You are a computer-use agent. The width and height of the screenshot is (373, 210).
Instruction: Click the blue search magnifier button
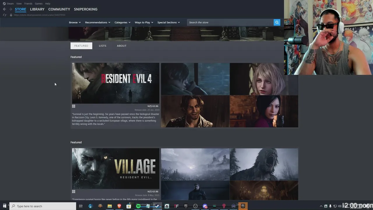tap(277, 22)
